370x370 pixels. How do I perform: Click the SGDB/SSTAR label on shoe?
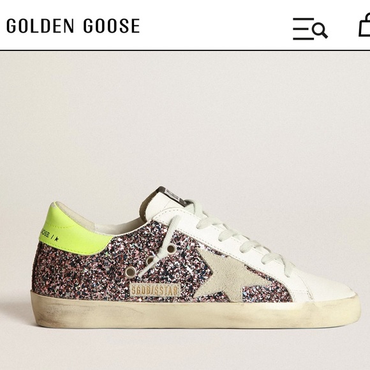point(154,290)
